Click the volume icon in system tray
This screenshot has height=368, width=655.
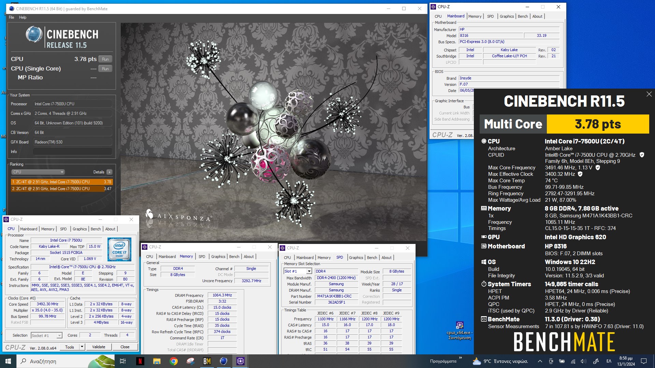[584, 361]
